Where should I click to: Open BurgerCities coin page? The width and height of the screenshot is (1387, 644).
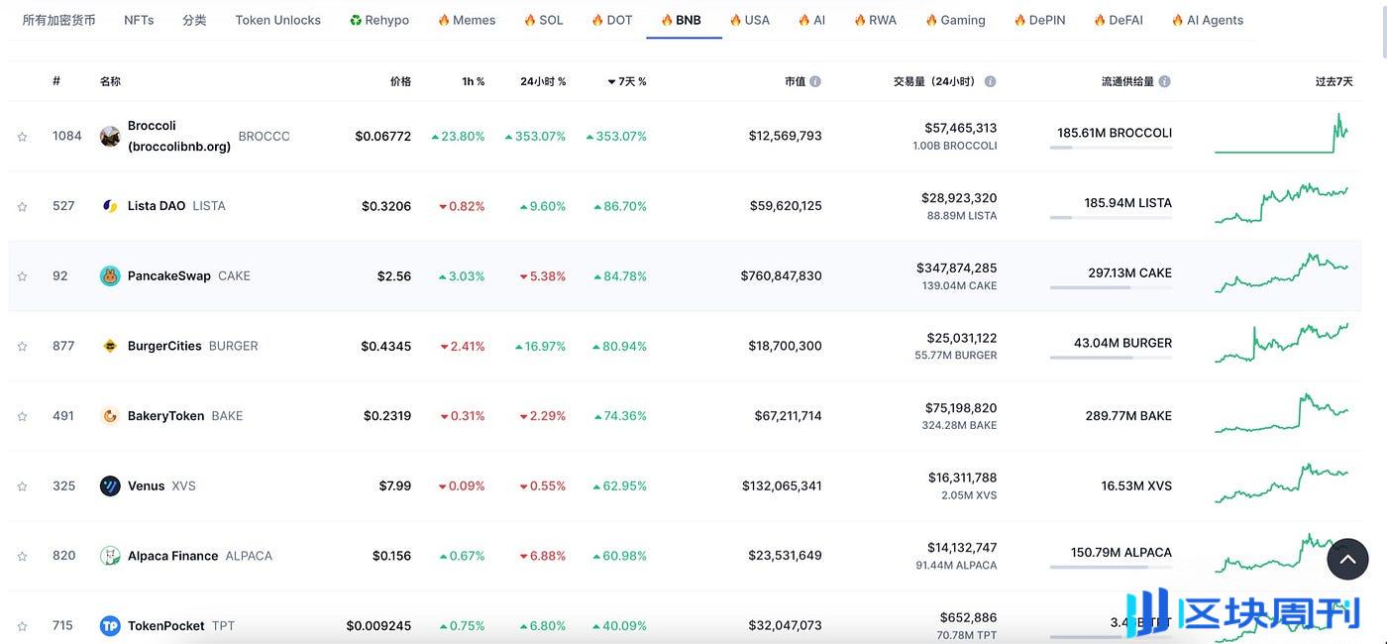click(x=164, y=346)
